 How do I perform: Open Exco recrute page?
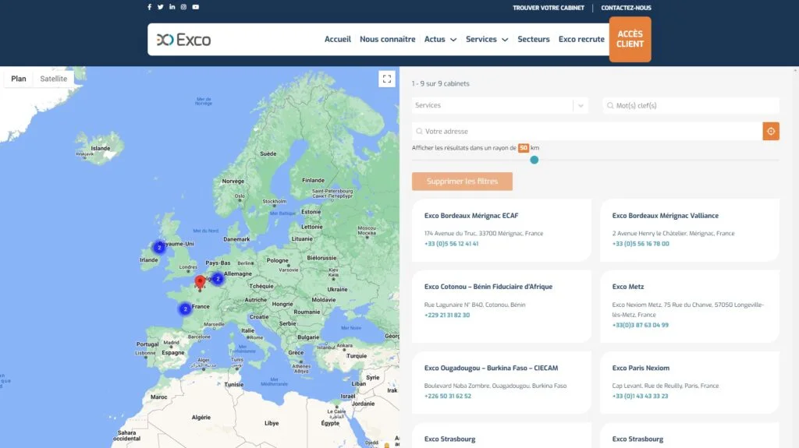click(581, 39)
